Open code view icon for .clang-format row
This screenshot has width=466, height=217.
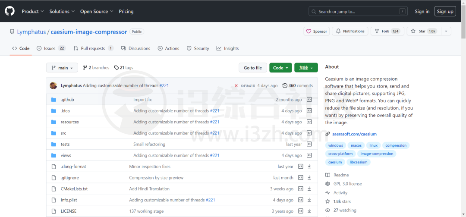pyautogui.click(x=301, y=167)
